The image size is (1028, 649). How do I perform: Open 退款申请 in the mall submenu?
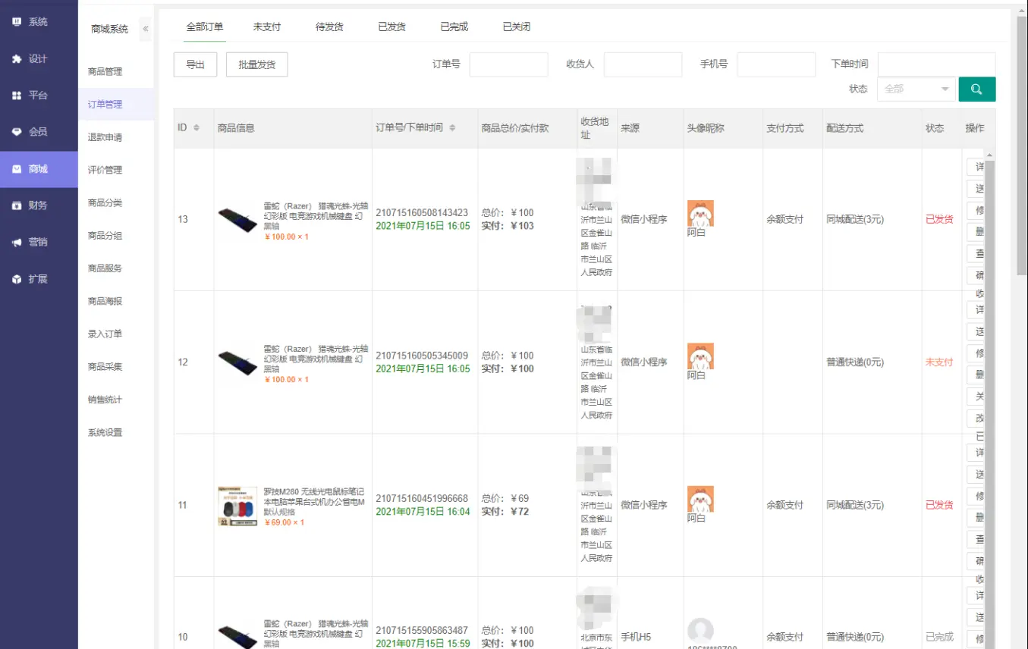(x=105, y=137)
